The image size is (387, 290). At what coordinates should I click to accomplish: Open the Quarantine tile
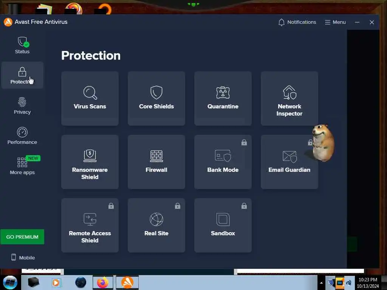223,99
